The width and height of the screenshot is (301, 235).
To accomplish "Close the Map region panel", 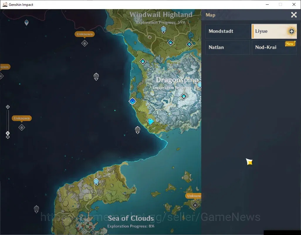I will 294,15.
